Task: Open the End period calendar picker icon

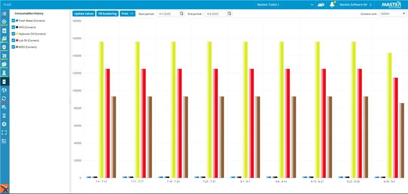Action: [x=229, y=14]
